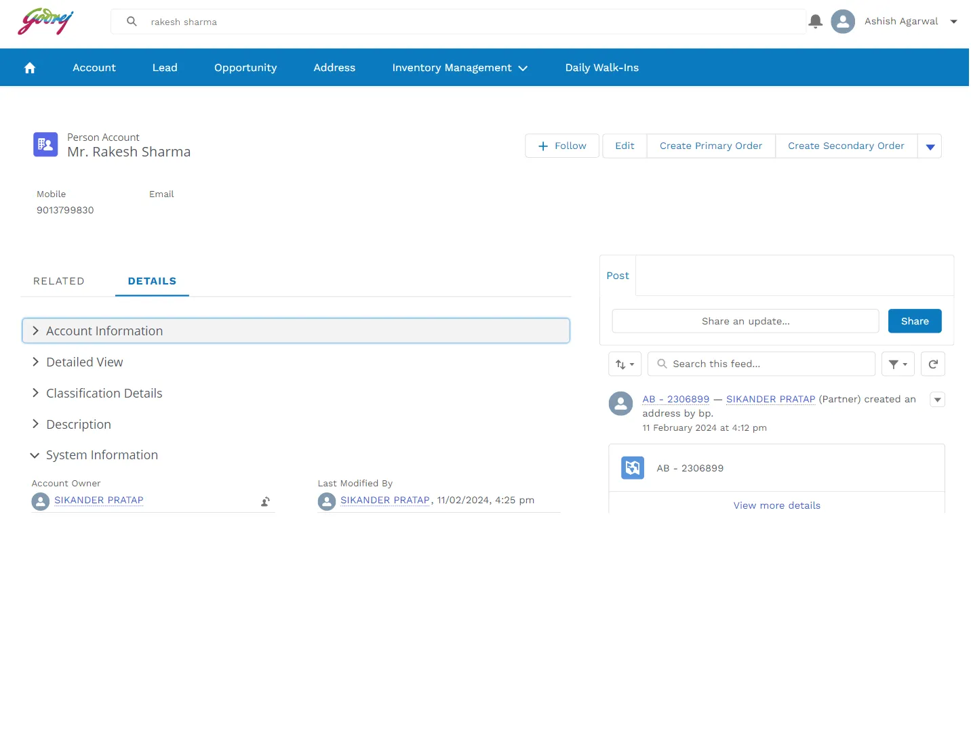Open the Opportunity navigation tab
971x739 pixels.
point(245,68)
